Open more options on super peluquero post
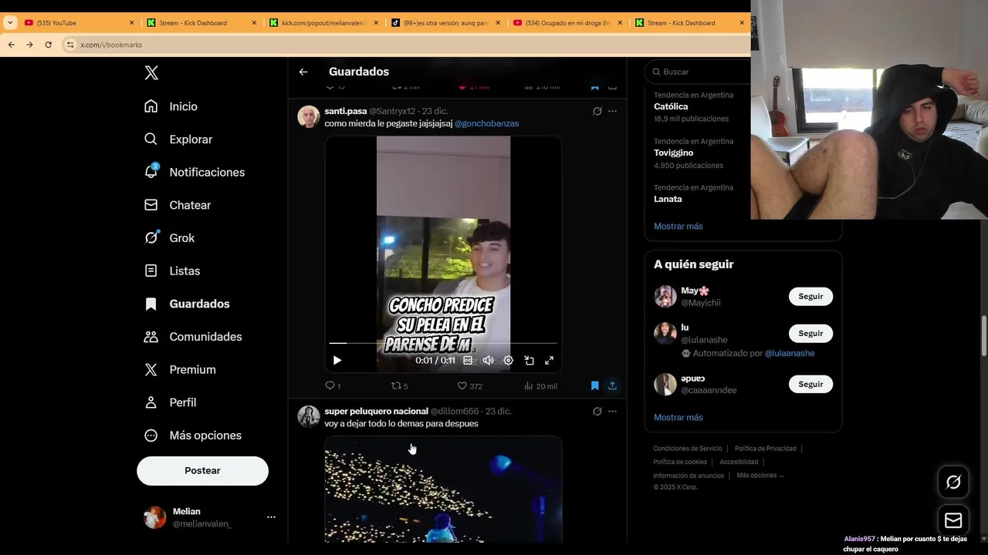Viewport: 988px width, 555px height. click(x=612, y=411)
